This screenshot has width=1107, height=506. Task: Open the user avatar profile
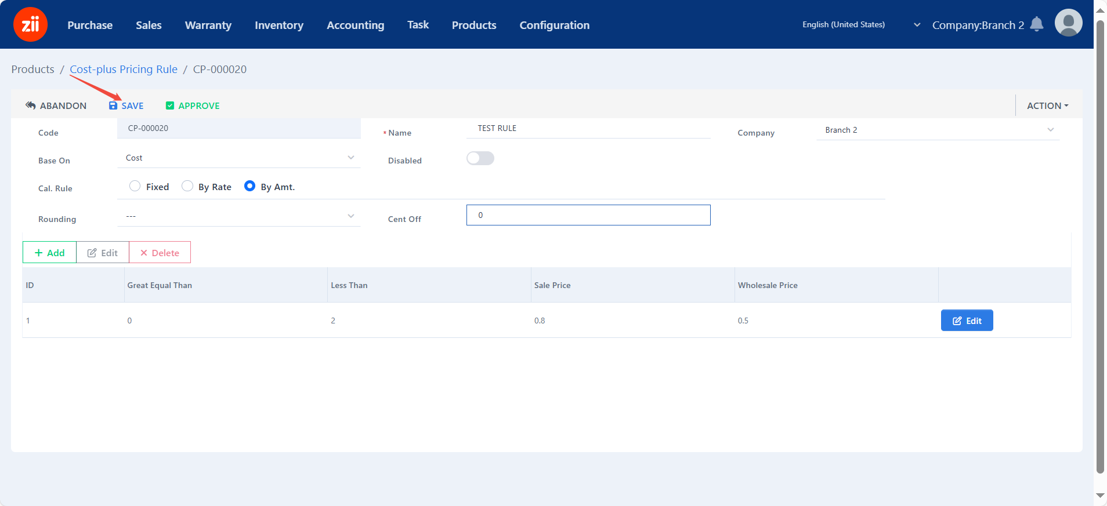(1068, 23)
